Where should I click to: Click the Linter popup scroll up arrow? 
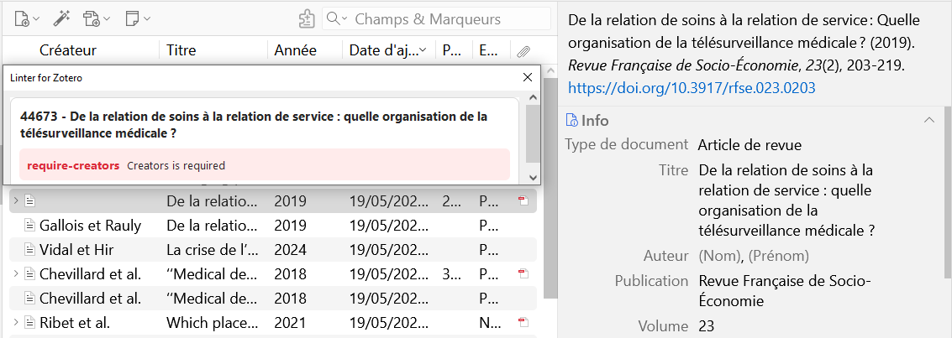coord(533,97)
